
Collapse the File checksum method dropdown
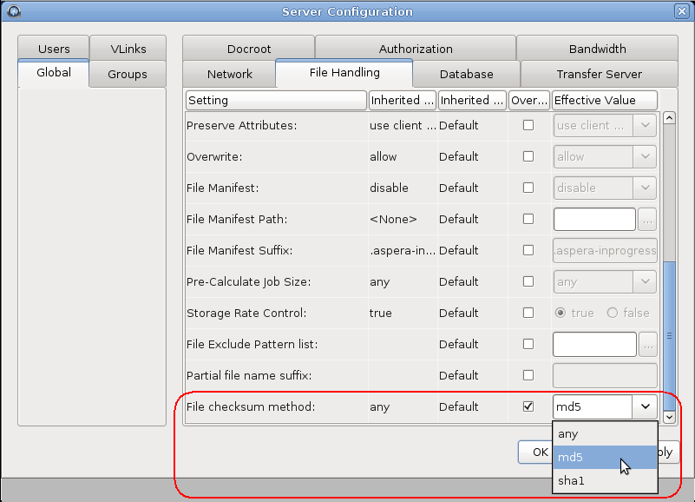[646, 406]
